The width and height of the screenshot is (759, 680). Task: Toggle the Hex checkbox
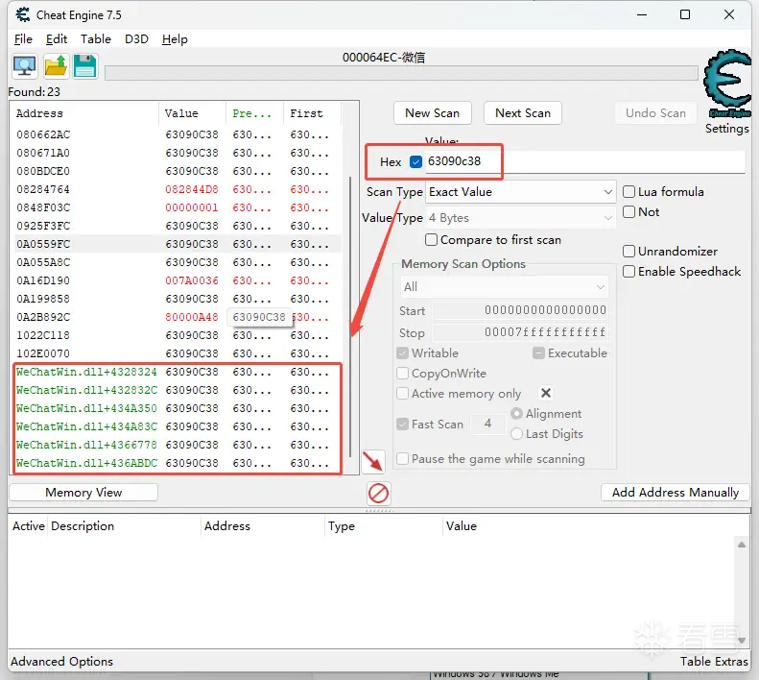coord(415,161)
